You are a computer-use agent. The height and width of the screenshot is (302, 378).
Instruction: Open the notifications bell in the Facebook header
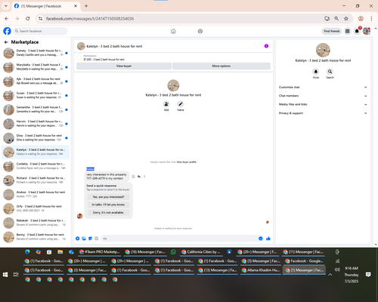click(x=357, y=31)
